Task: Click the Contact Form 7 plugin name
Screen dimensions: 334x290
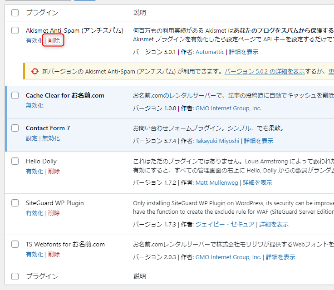Action: tap(48, 128)
